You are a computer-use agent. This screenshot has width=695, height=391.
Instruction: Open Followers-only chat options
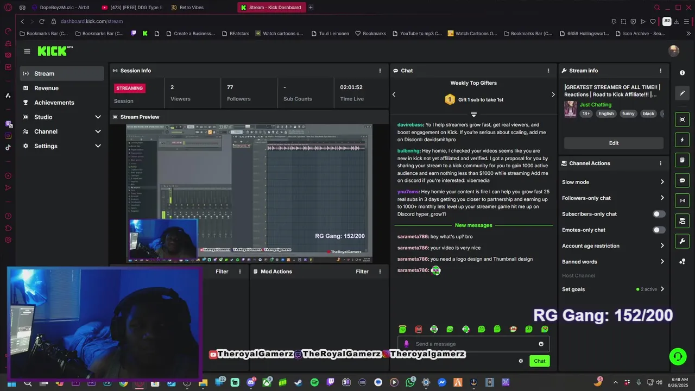(x=613, y=198)
